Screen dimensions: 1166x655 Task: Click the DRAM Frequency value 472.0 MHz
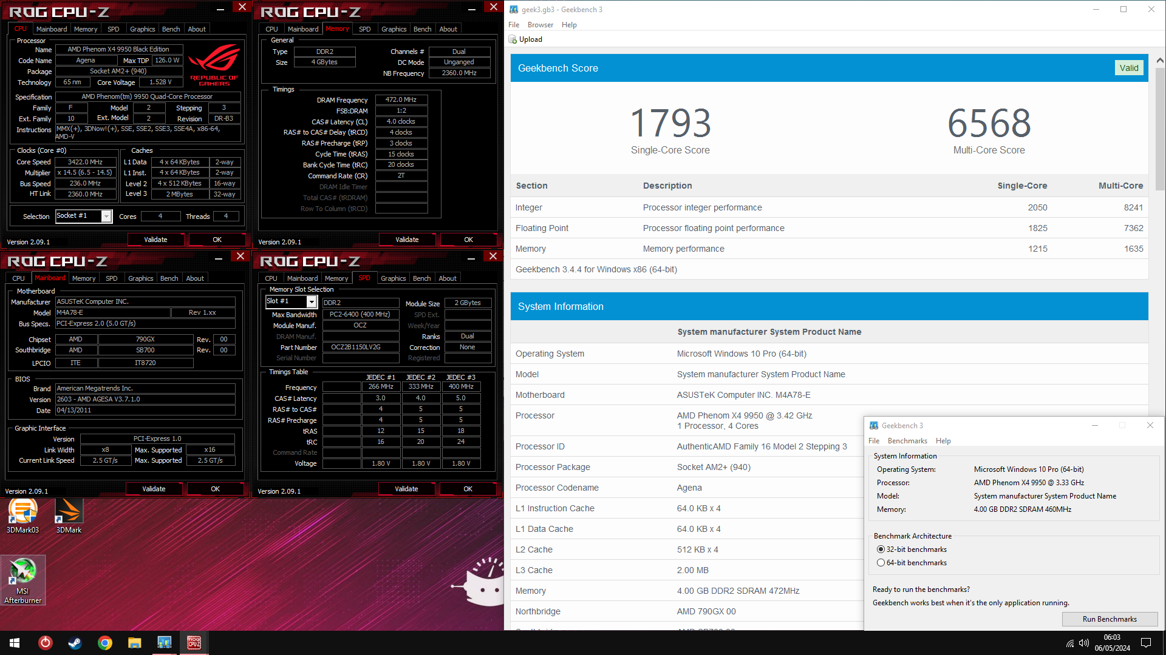[401, 99]
